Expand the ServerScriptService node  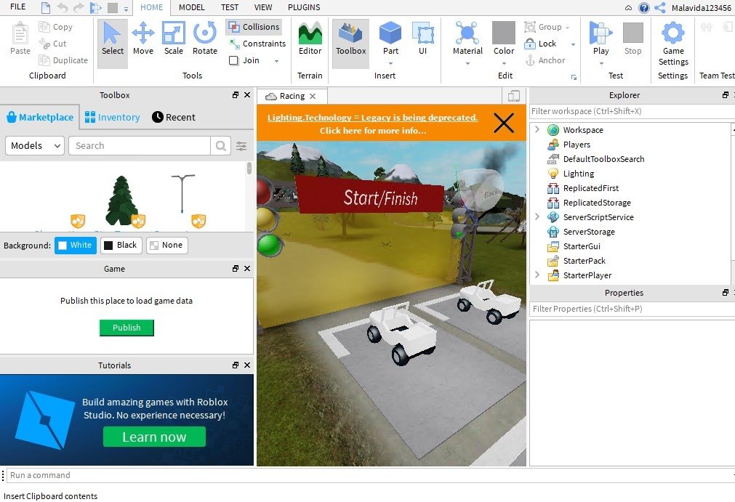pos(537,216)
